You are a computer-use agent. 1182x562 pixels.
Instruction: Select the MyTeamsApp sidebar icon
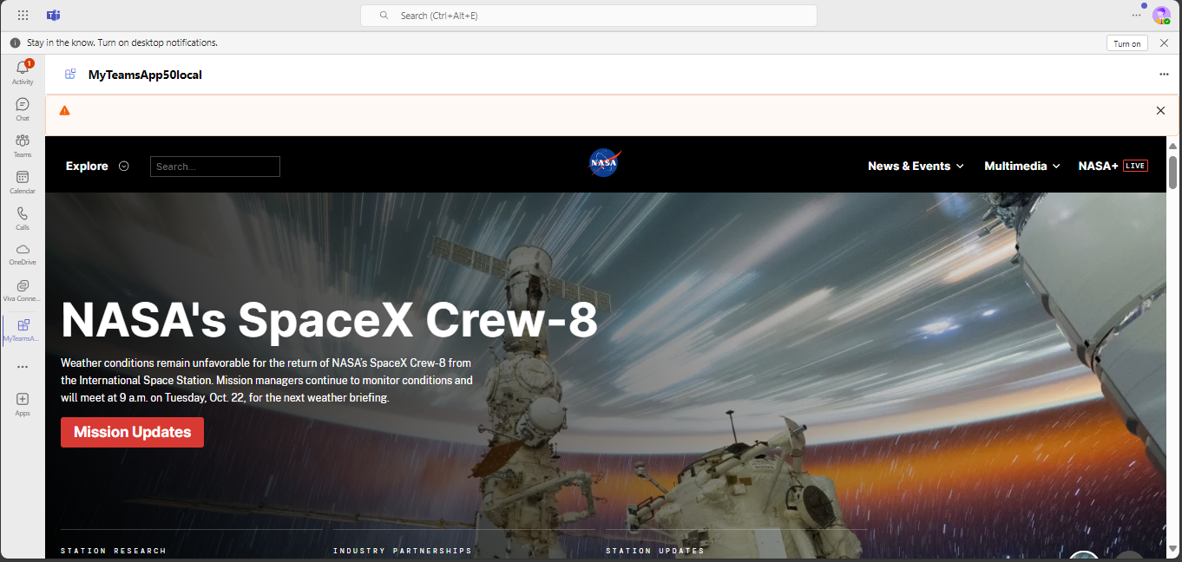[x=23, y=330]
